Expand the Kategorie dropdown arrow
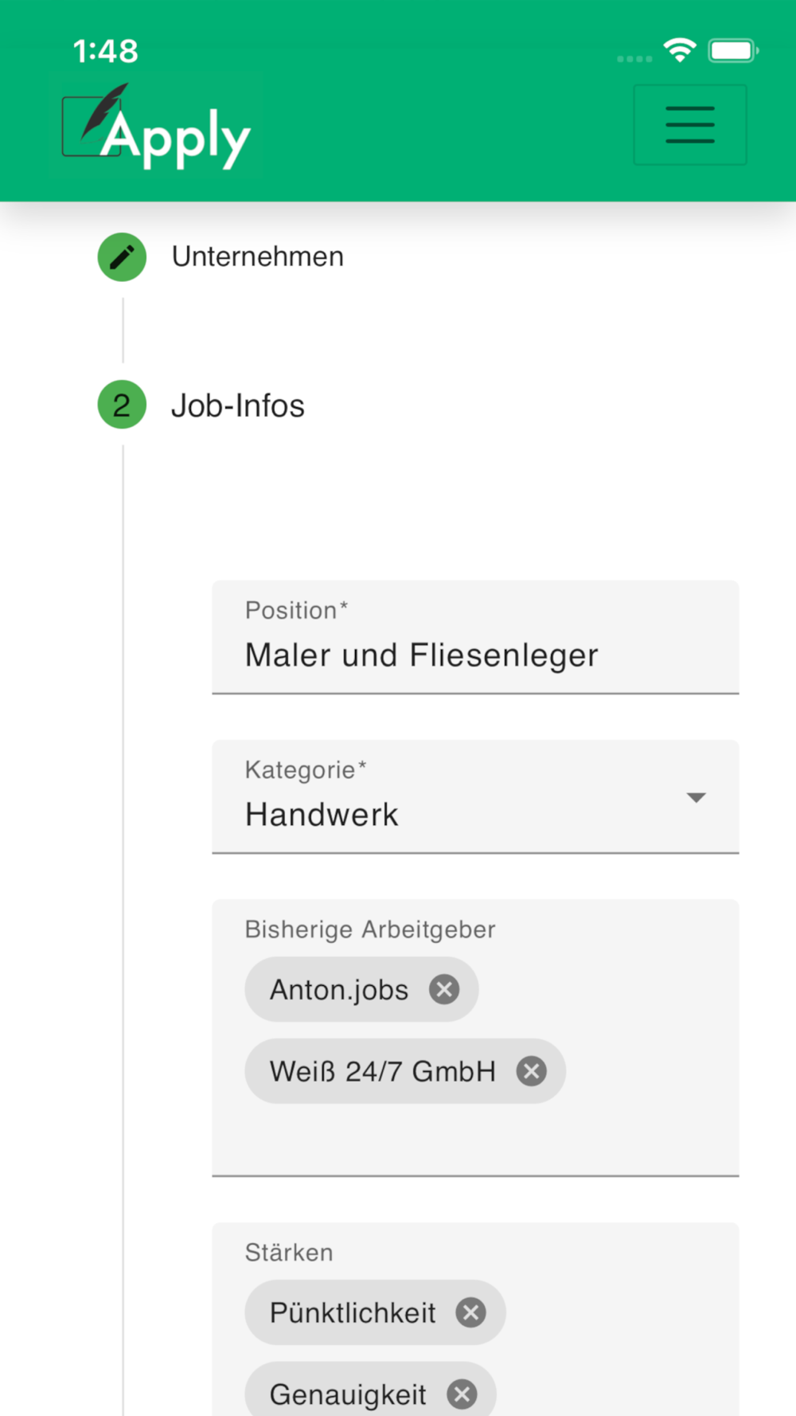The image size is (796, 1416). [696, 798]
